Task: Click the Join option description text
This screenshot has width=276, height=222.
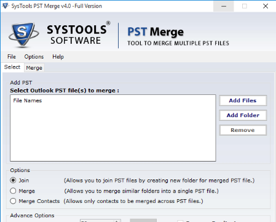Action: [x=159, y=181]
